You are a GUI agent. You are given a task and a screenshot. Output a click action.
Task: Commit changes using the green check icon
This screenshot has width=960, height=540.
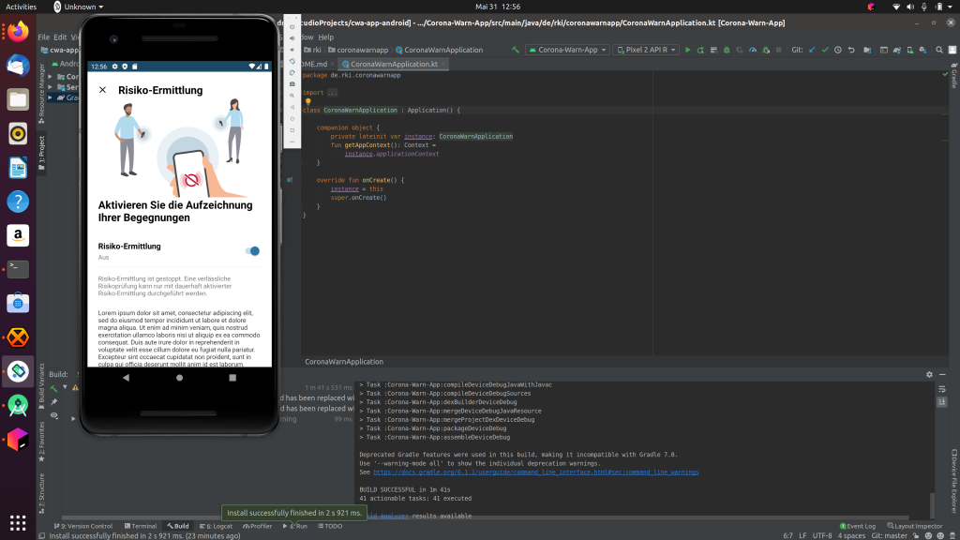coord(825,48)
